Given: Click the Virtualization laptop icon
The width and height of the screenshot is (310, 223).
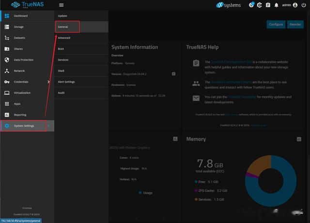Looking at the screenshot, I should click(x=7, y=93).
